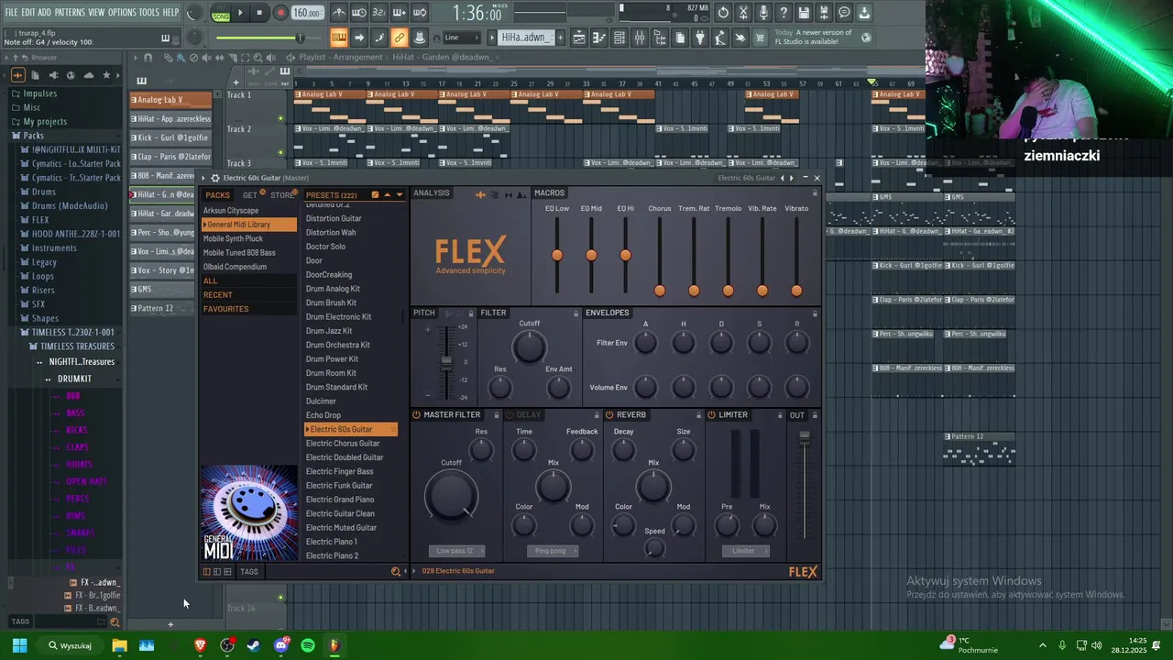Toggle the Reverb power button
The height and width of the screenshot is (660, 1173).
(x=609, y=415)
